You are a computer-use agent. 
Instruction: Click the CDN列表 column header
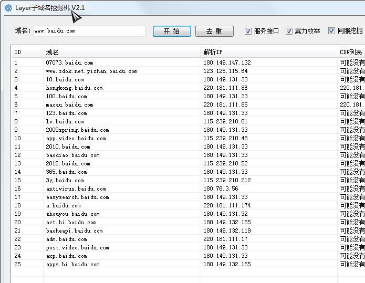click(351, 52)
